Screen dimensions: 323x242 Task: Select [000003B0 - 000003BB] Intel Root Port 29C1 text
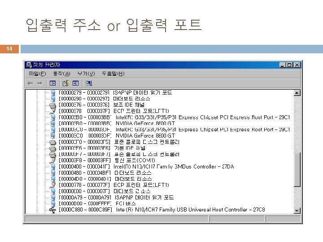click(x=174, y=117)
